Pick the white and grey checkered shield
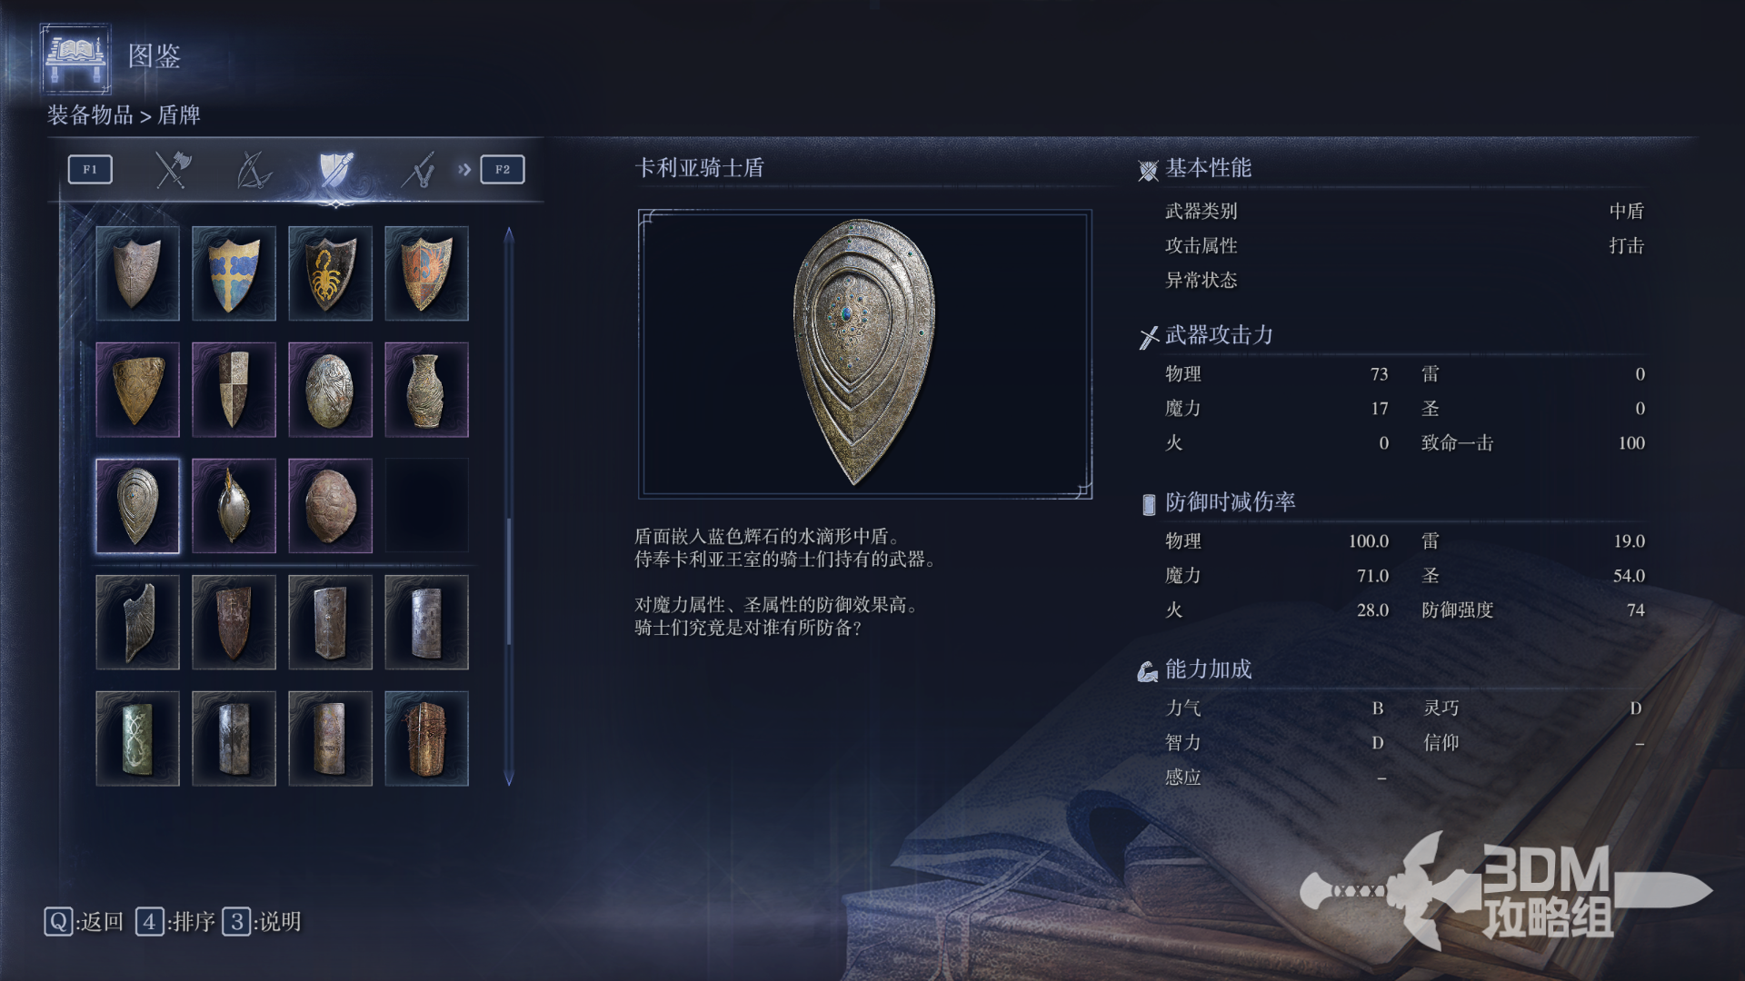Viewport: 1745px width, 981px height. pos(234,390)
